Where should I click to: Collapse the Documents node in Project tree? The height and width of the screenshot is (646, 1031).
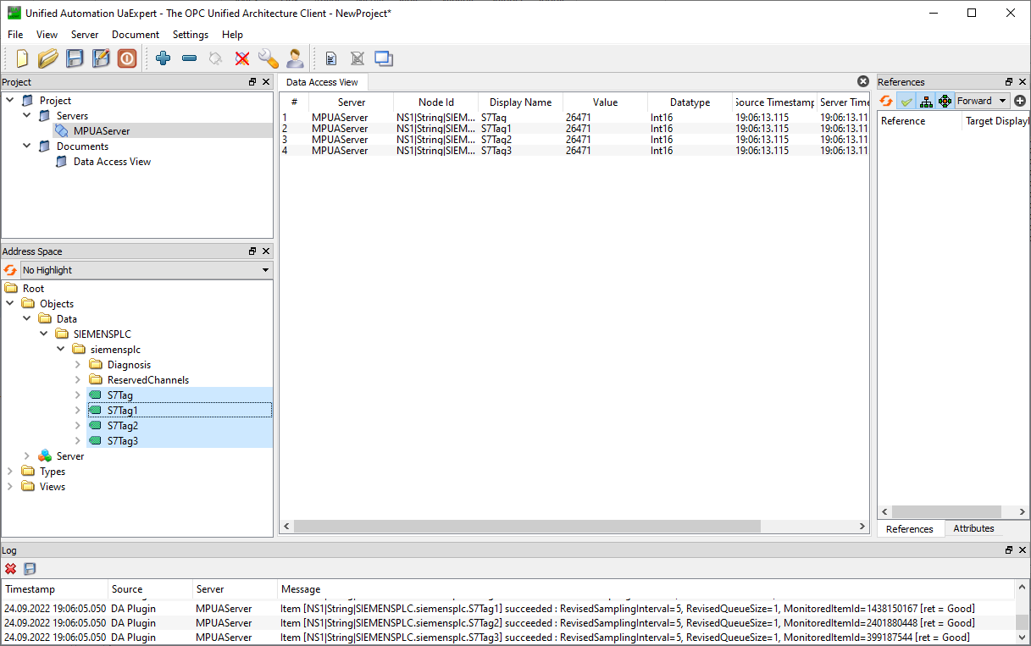tap(28, 146)
